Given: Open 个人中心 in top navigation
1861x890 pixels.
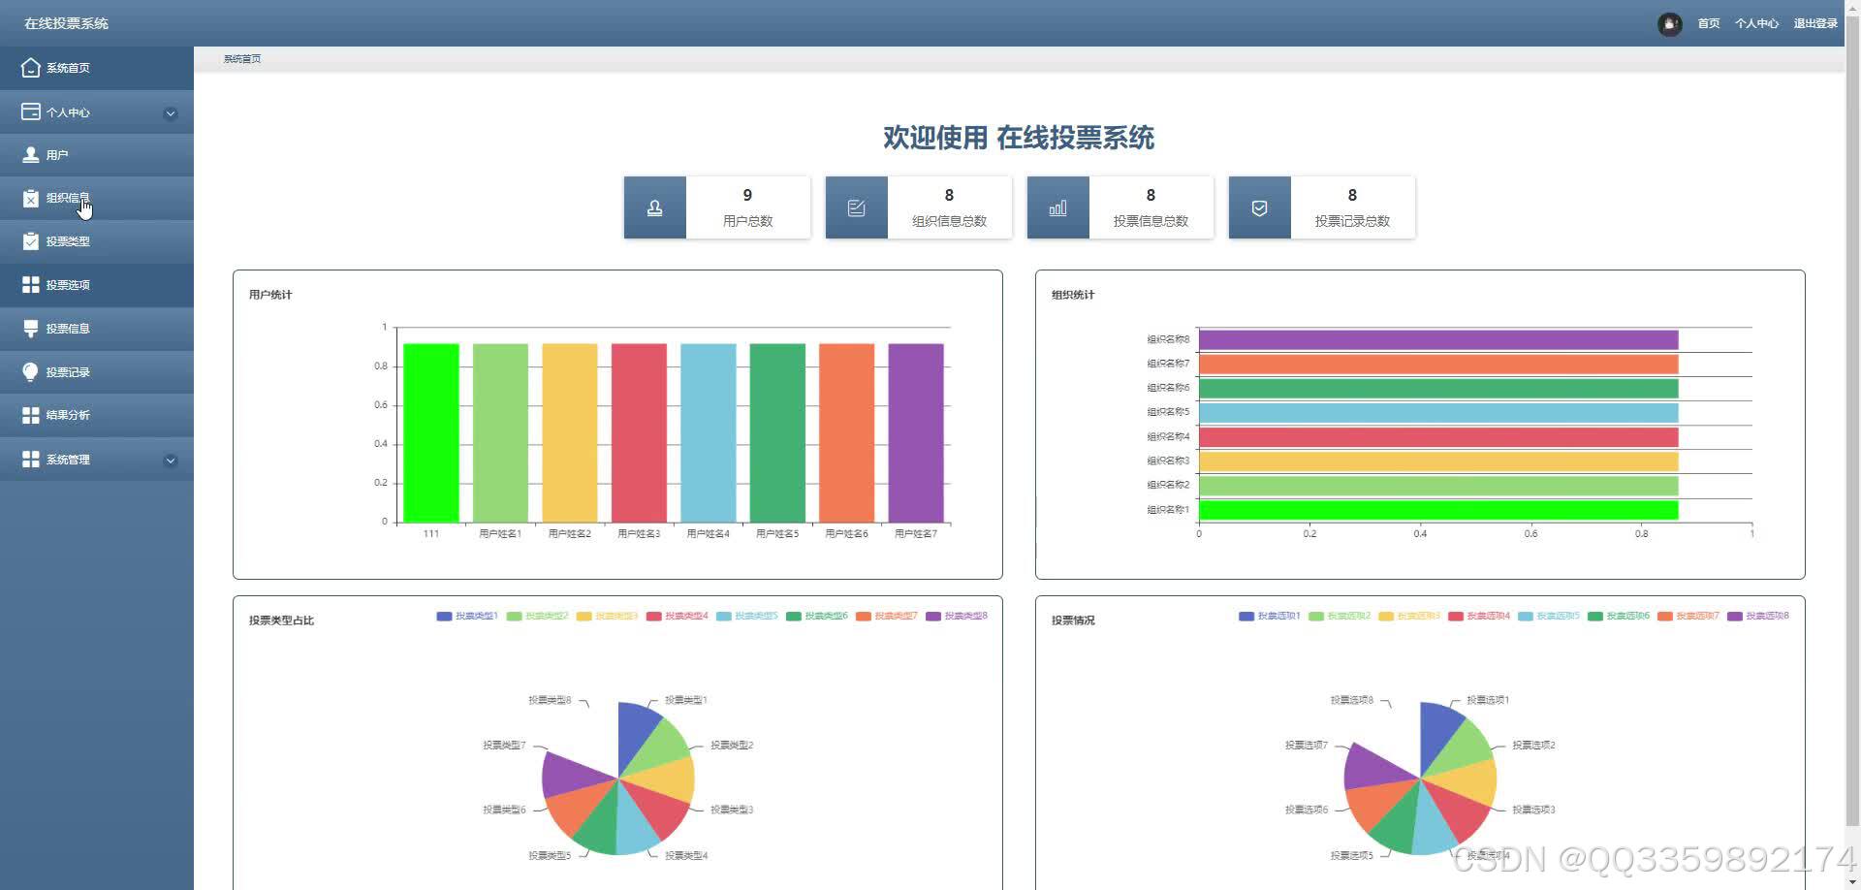Looking at the screenshot, I should [1756, 23].
